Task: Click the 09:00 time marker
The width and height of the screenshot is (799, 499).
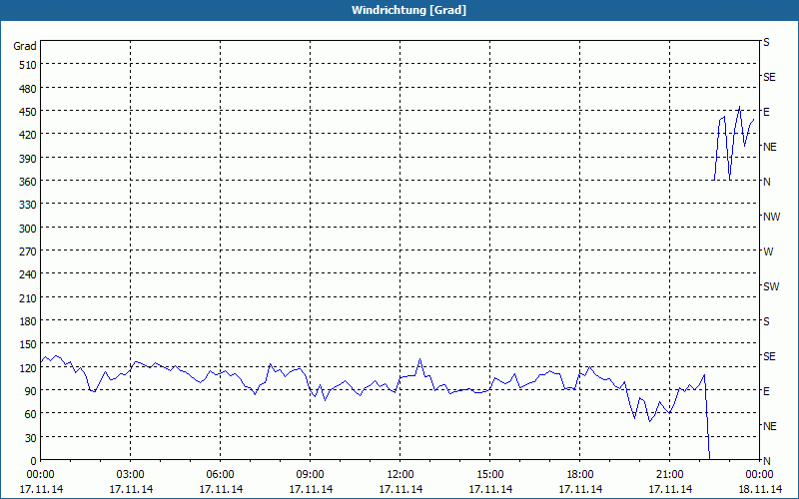Action: pyautogui.click(x=311, y=474)
